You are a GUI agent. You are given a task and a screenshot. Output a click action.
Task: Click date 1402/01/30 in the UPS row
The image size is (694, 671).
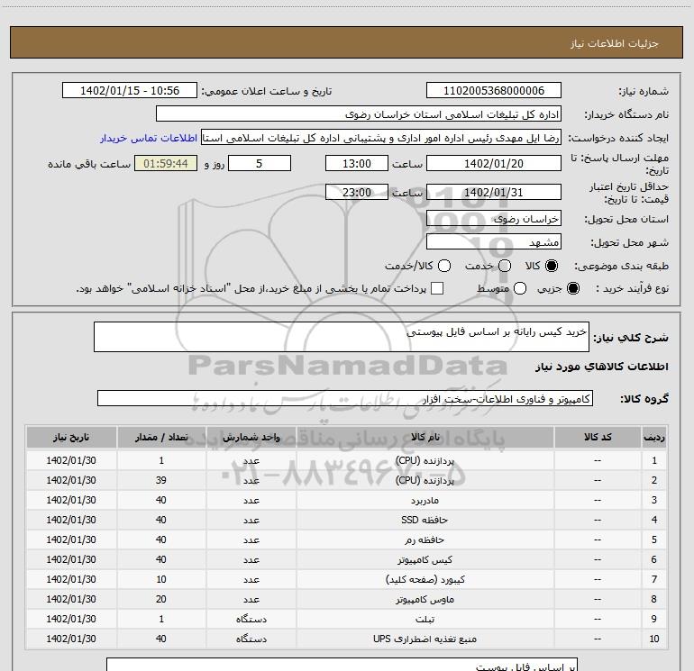click(71, 639)
